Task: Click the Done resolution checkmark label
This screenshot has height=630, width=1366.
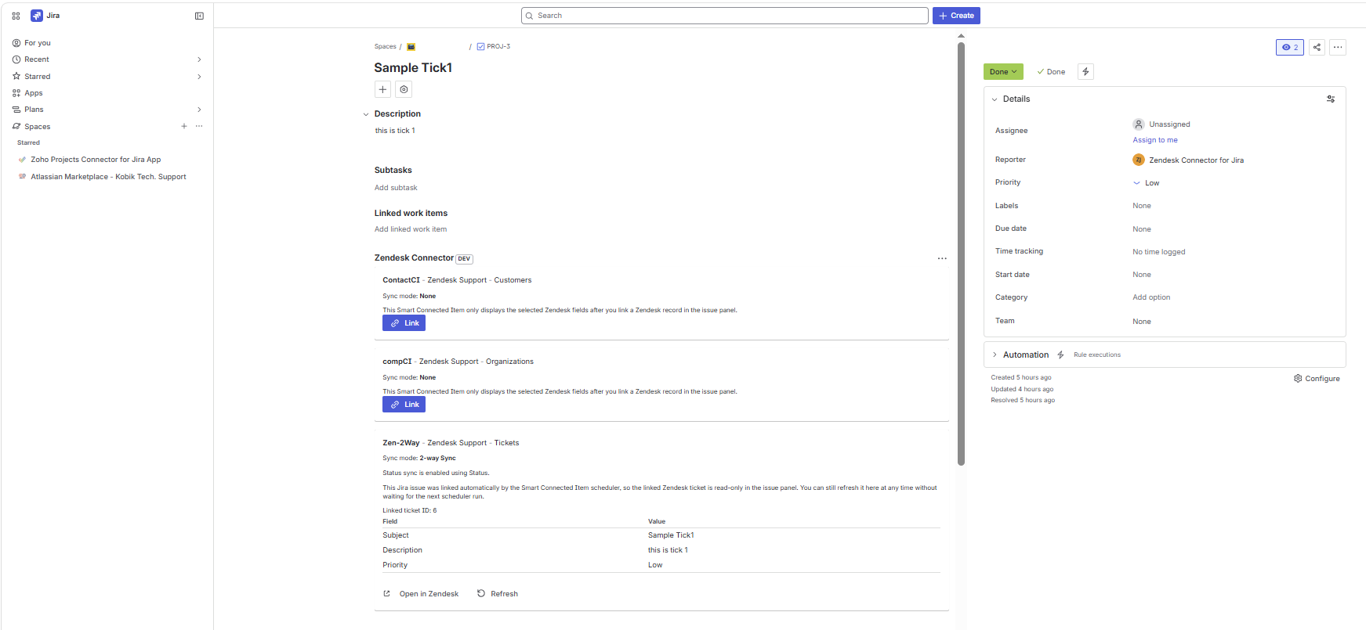Action: pos(1051,72)
